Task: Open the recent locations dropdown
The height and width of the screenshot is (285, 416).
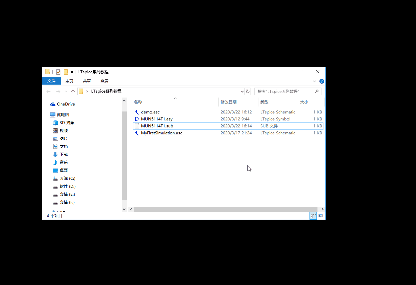Action: pyautogui.click(x=66, y=92)
